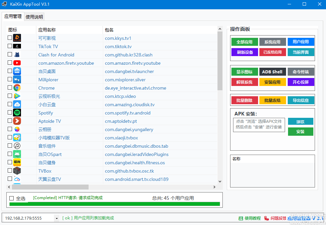326x225 pixels.
Task: Click the green 安装 button
Action: click(301, 131)
